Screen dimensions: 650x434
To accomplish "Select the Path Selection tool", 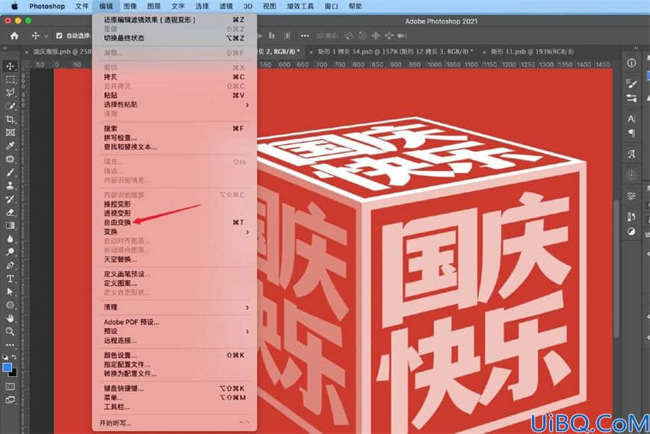I will pyautogui.click(x=10, y=292).
